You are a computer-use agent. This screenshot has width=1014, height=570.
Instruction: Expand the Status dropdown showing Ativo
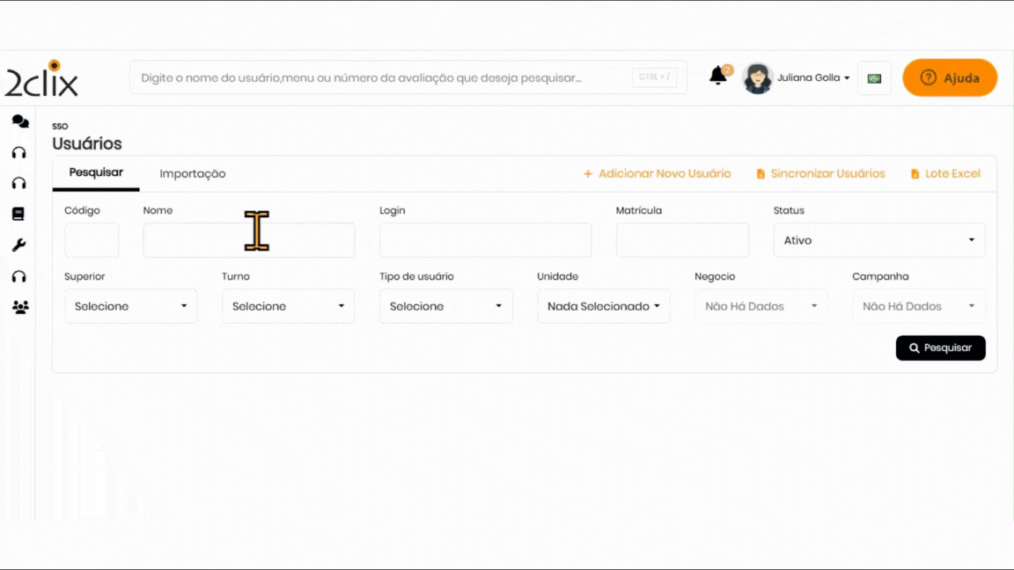(878, 240)
